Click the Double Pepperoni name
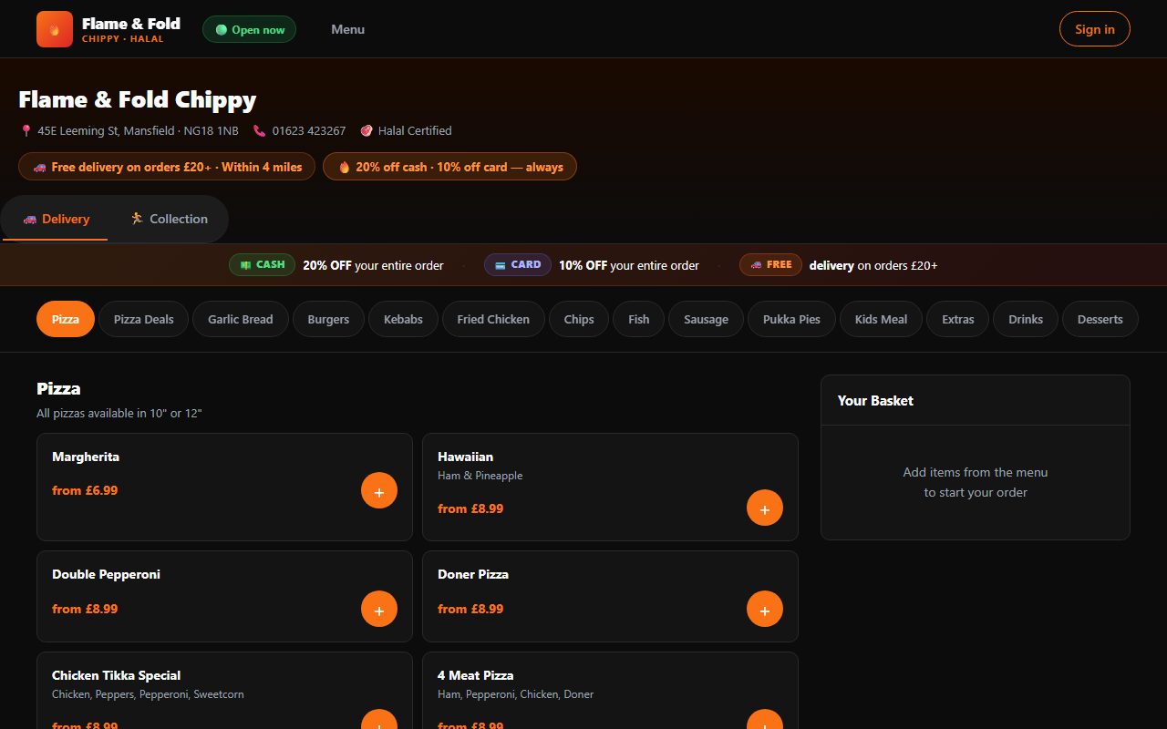This screenshot has height=729, width=1167. (x=106, y=574)
